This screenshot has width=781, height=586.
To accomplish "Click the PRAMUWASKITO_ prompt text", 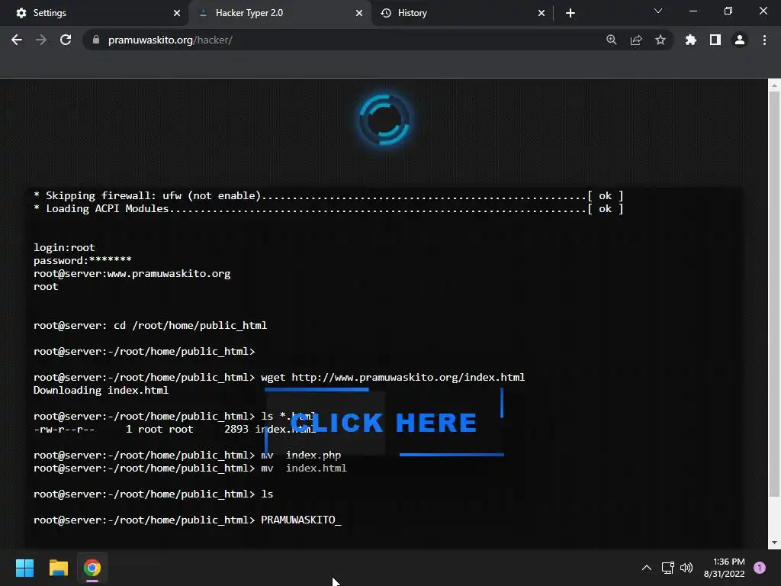I will coord(301,520).
